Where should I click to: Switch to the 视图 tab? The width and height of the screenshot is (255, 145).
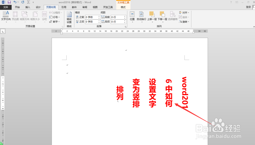[95, 7]
